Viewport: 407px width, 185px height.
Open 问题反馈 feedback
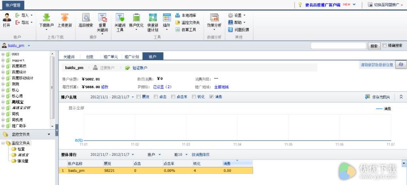(x=239, y=30)
